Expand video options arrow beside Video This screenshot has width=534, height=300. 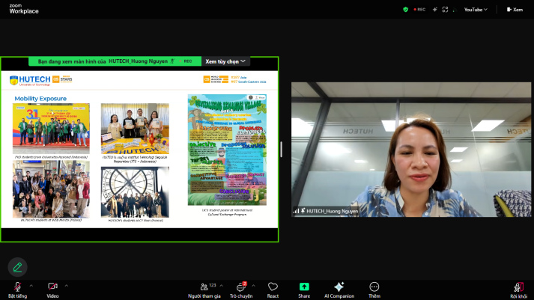click(67, 286)
